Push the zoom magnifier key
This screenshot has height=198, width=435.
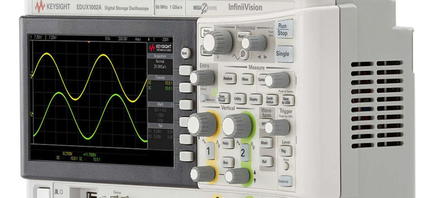point(244,54)
